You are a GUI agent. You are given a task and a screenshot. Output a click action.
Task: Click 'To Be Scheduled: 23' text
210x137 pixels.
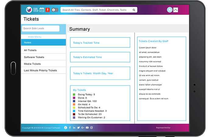click(x=90, y=114)
